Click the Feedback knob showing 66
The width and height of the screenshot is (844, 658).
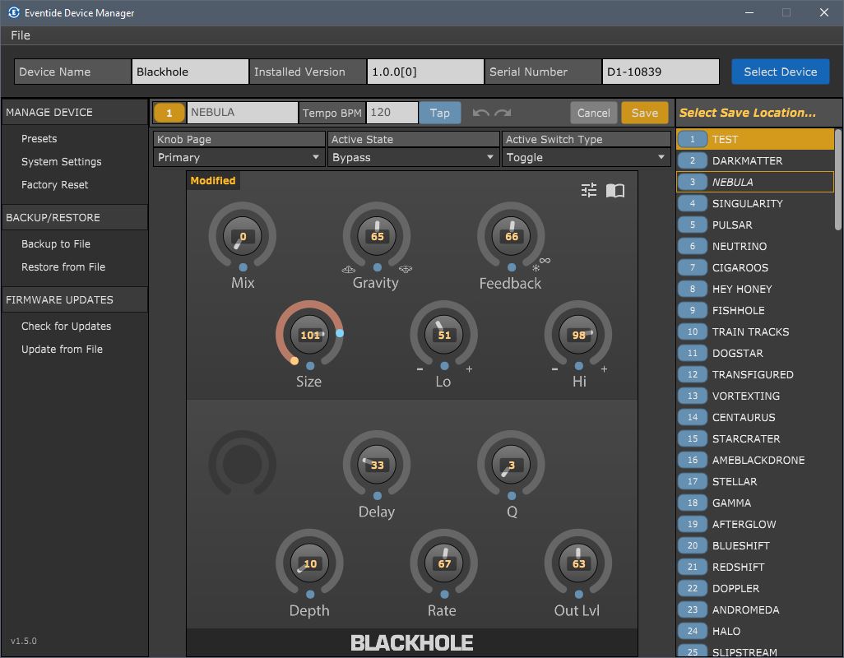tap(512, 236)
